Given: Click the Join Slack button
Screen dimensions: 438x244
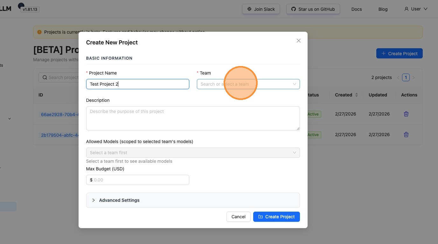Looking at the screenshot, I should point(261,9).
